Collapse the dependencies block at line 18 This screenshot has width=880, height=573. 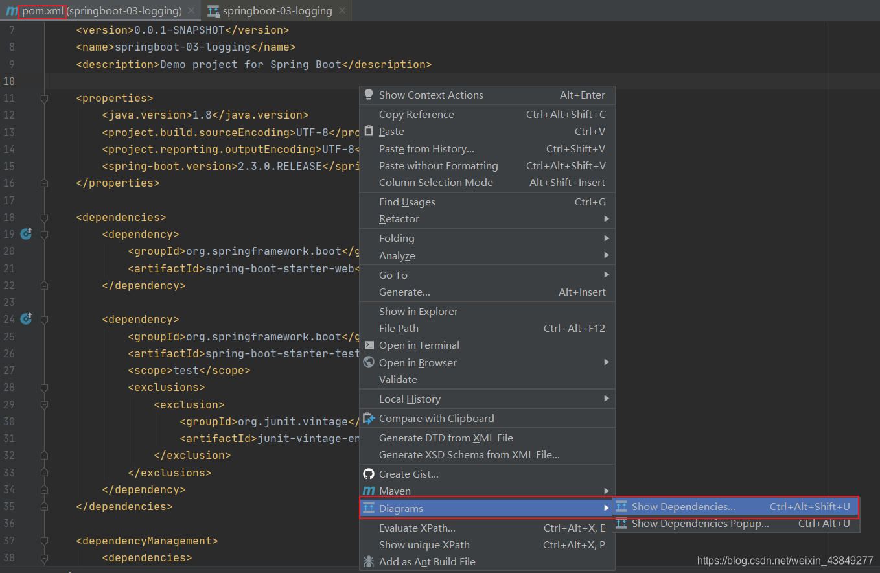coord(44,217)
